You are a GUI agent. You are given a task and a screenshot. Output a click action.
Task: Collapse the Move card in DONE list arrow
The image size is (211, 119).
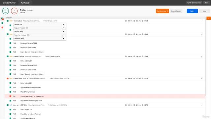[x=202, y=105]
